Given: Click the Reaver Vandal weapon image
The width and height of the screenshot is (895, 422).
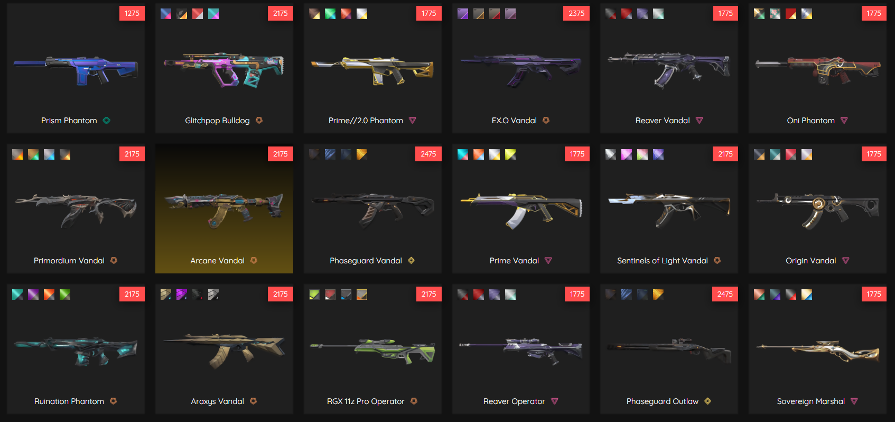Looking at the screenshot, I should (x=669, y=69).
